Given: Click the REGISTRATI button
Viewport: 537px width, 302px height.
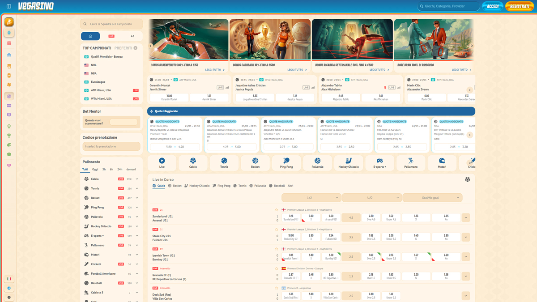Looking at the screenshot, I should [x=519, y=6].
